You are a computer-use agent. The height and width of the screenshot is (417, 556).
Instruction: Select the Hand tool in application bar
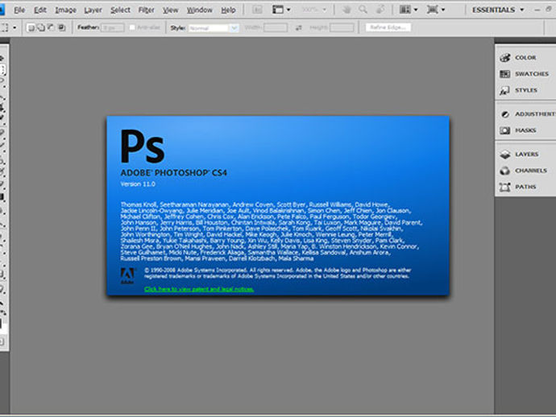pos(346,10)
